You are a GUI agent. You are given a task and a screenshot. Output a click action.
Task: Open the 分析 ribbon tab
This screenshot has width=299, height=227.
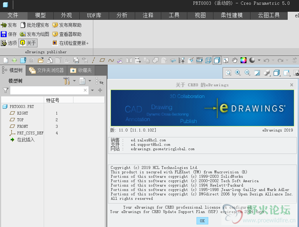[x=122, y=15]
